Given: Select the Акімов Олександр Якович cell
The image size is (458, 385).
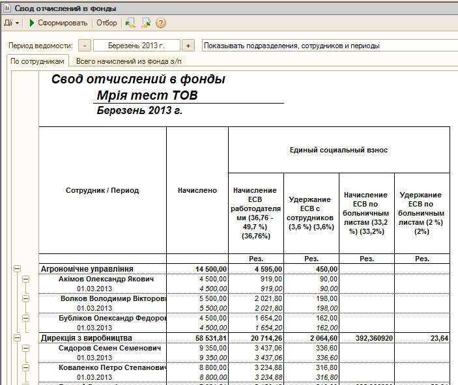Looking at the screenshot, I should click(102, 279).
